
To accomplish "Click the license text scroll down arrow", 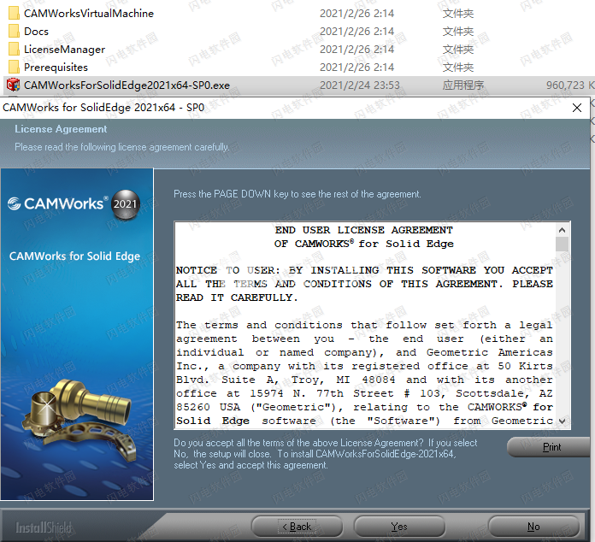I will click(x=562, y=421).
